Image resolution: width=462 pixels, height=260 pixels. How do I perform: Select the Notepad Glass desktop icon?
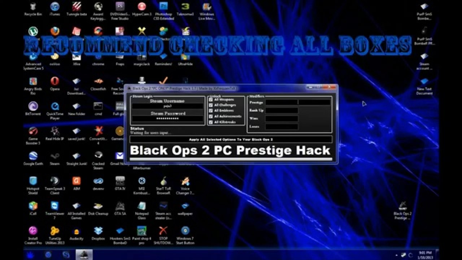142,210
